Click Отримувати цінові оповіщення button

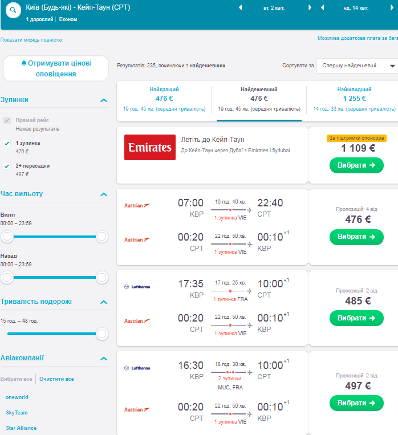click(x=56, y=68)
